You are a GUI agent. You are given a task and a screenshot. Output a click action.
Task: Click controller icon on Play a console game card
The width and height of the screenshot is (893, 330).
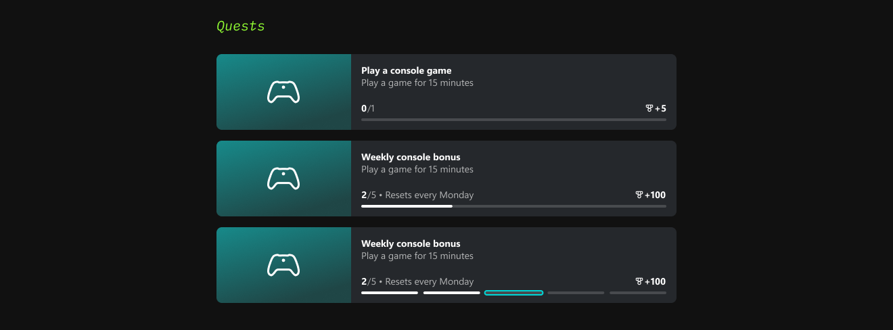(x=283, y=92)
